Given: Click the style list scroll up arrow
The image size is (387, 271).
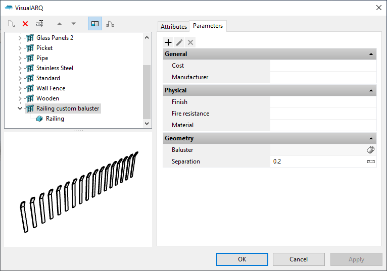Looking at the screenshot, I should pos(147,37).
